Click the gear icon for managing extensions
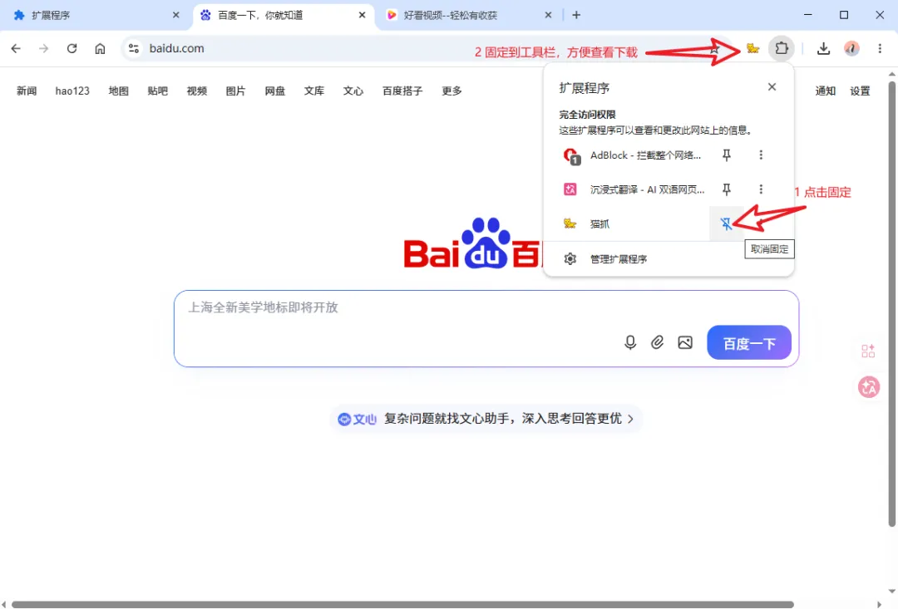Viewport: 898px width, 609px height. click(x=570, y=258)
